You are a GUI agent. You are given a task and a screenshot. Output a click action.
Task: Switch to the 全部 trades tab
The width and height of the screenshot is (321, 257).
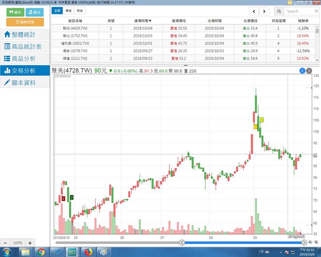click(x=57, y=10)
